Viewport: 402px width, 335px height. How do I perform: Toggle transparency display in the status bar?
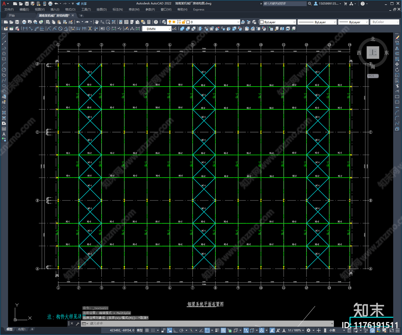[223, 330]
